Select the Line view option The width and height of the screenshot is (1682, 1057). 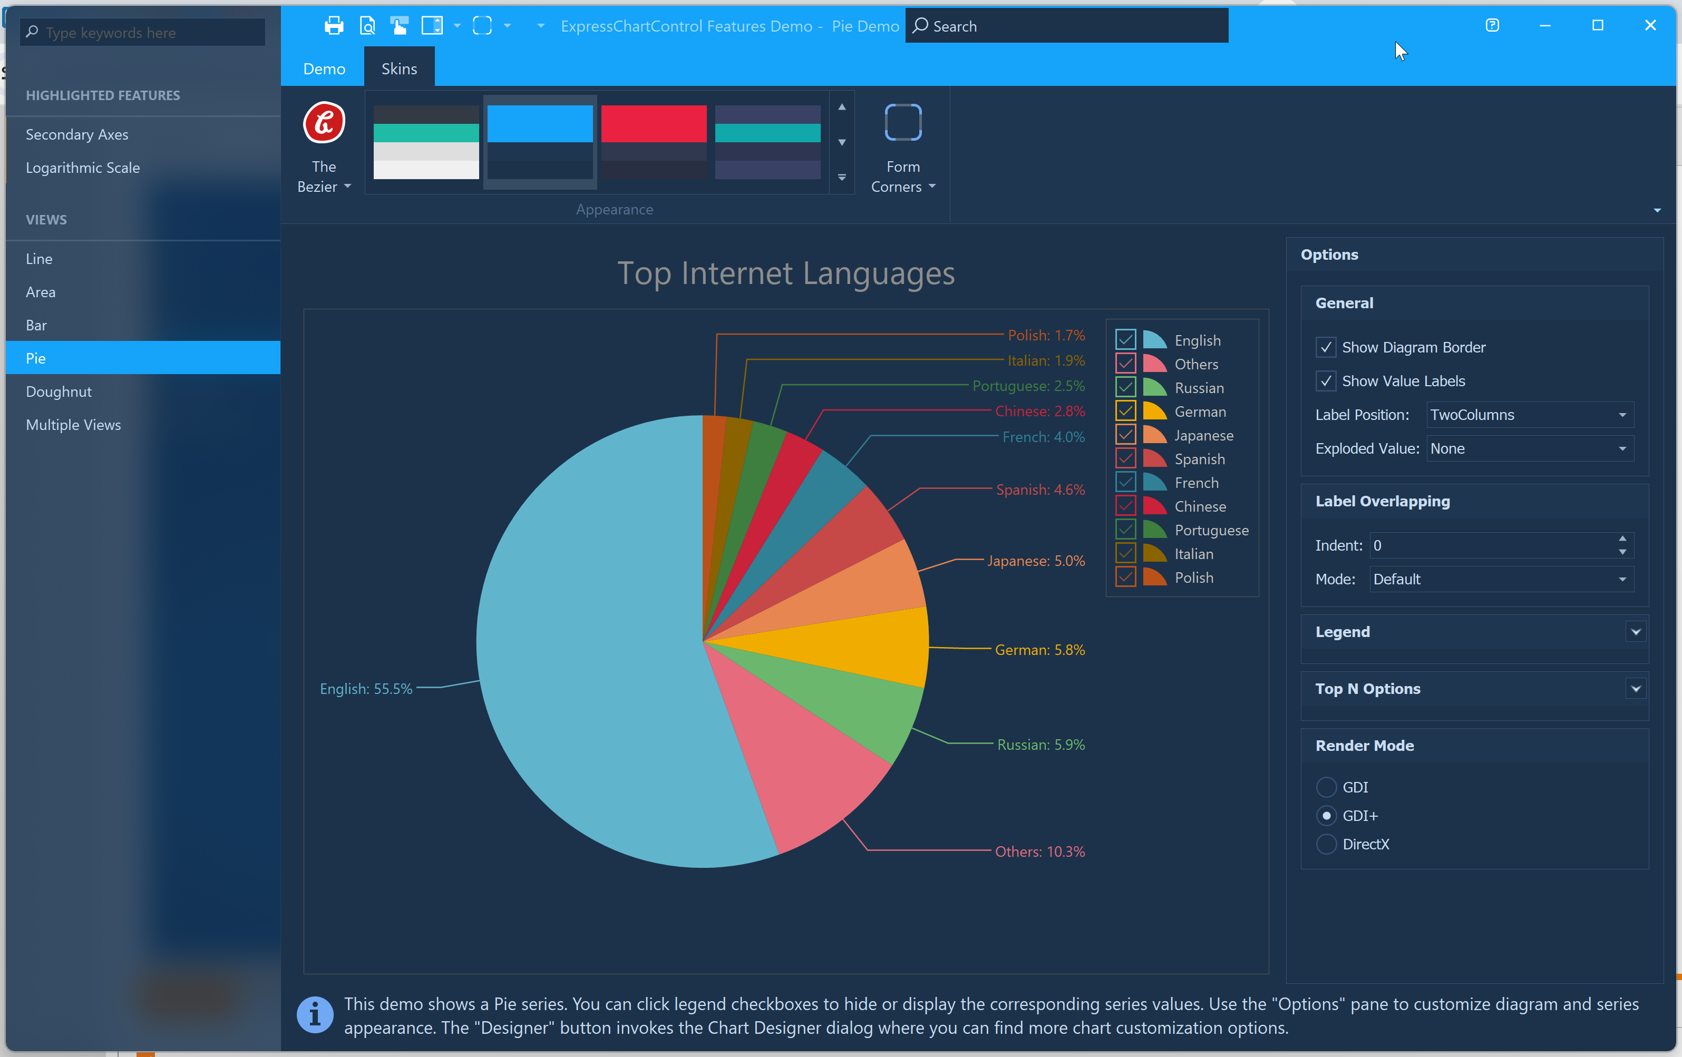38,258
